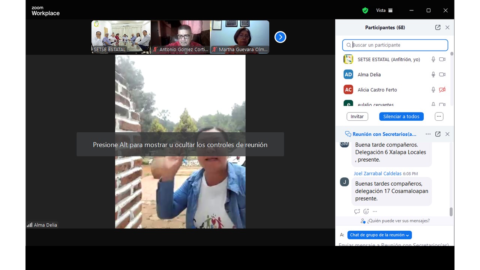Open chat panel more options ellipsis
Viewport: 480px width, 270px height.
tap(428, 134)
